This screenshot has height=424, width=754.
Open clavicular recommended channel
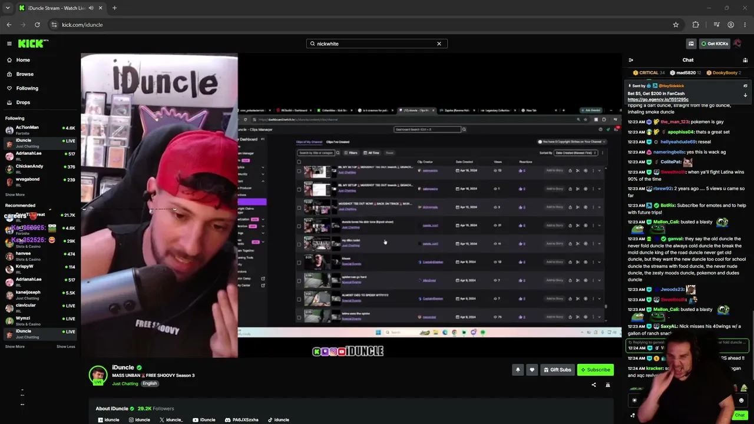tap(40, 307)
